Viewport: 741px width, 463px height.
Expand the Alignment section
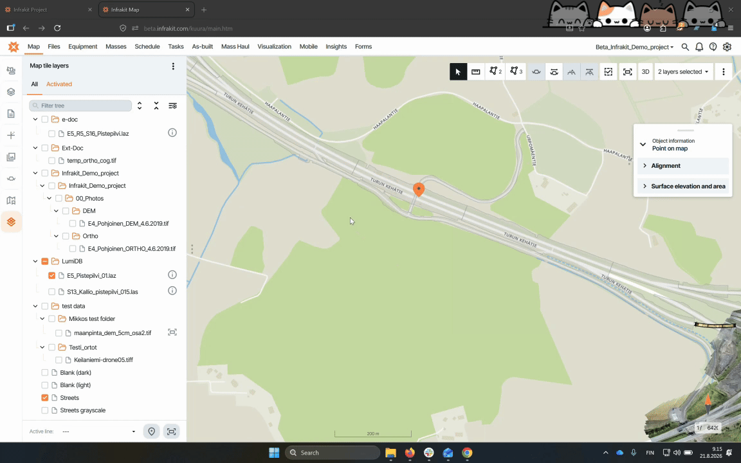tap(683, 166)
